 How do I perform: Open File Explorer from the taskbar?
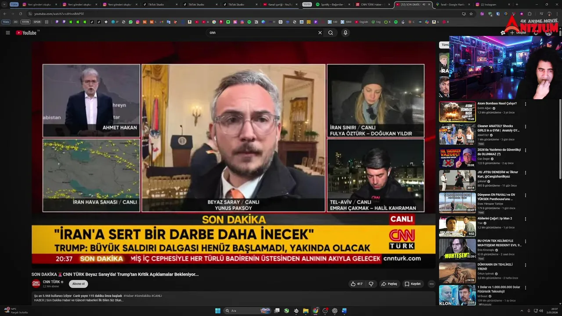[306, 311]
